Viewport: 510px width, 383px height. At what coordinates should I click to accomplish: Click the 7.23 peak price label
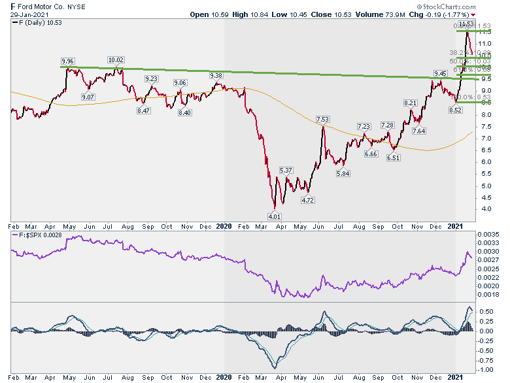coord(364,127)
